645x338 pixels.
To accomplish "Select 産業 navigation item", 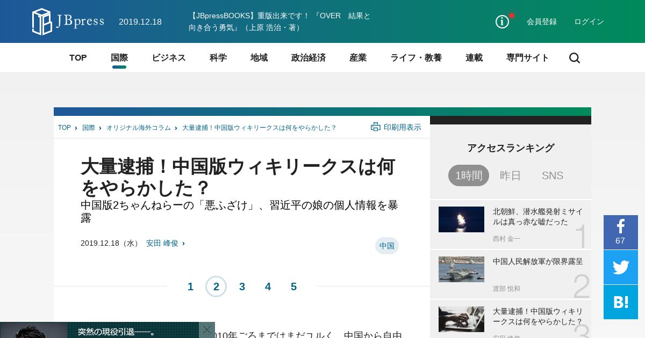I will pyautogui.click(x=358, y=58).
